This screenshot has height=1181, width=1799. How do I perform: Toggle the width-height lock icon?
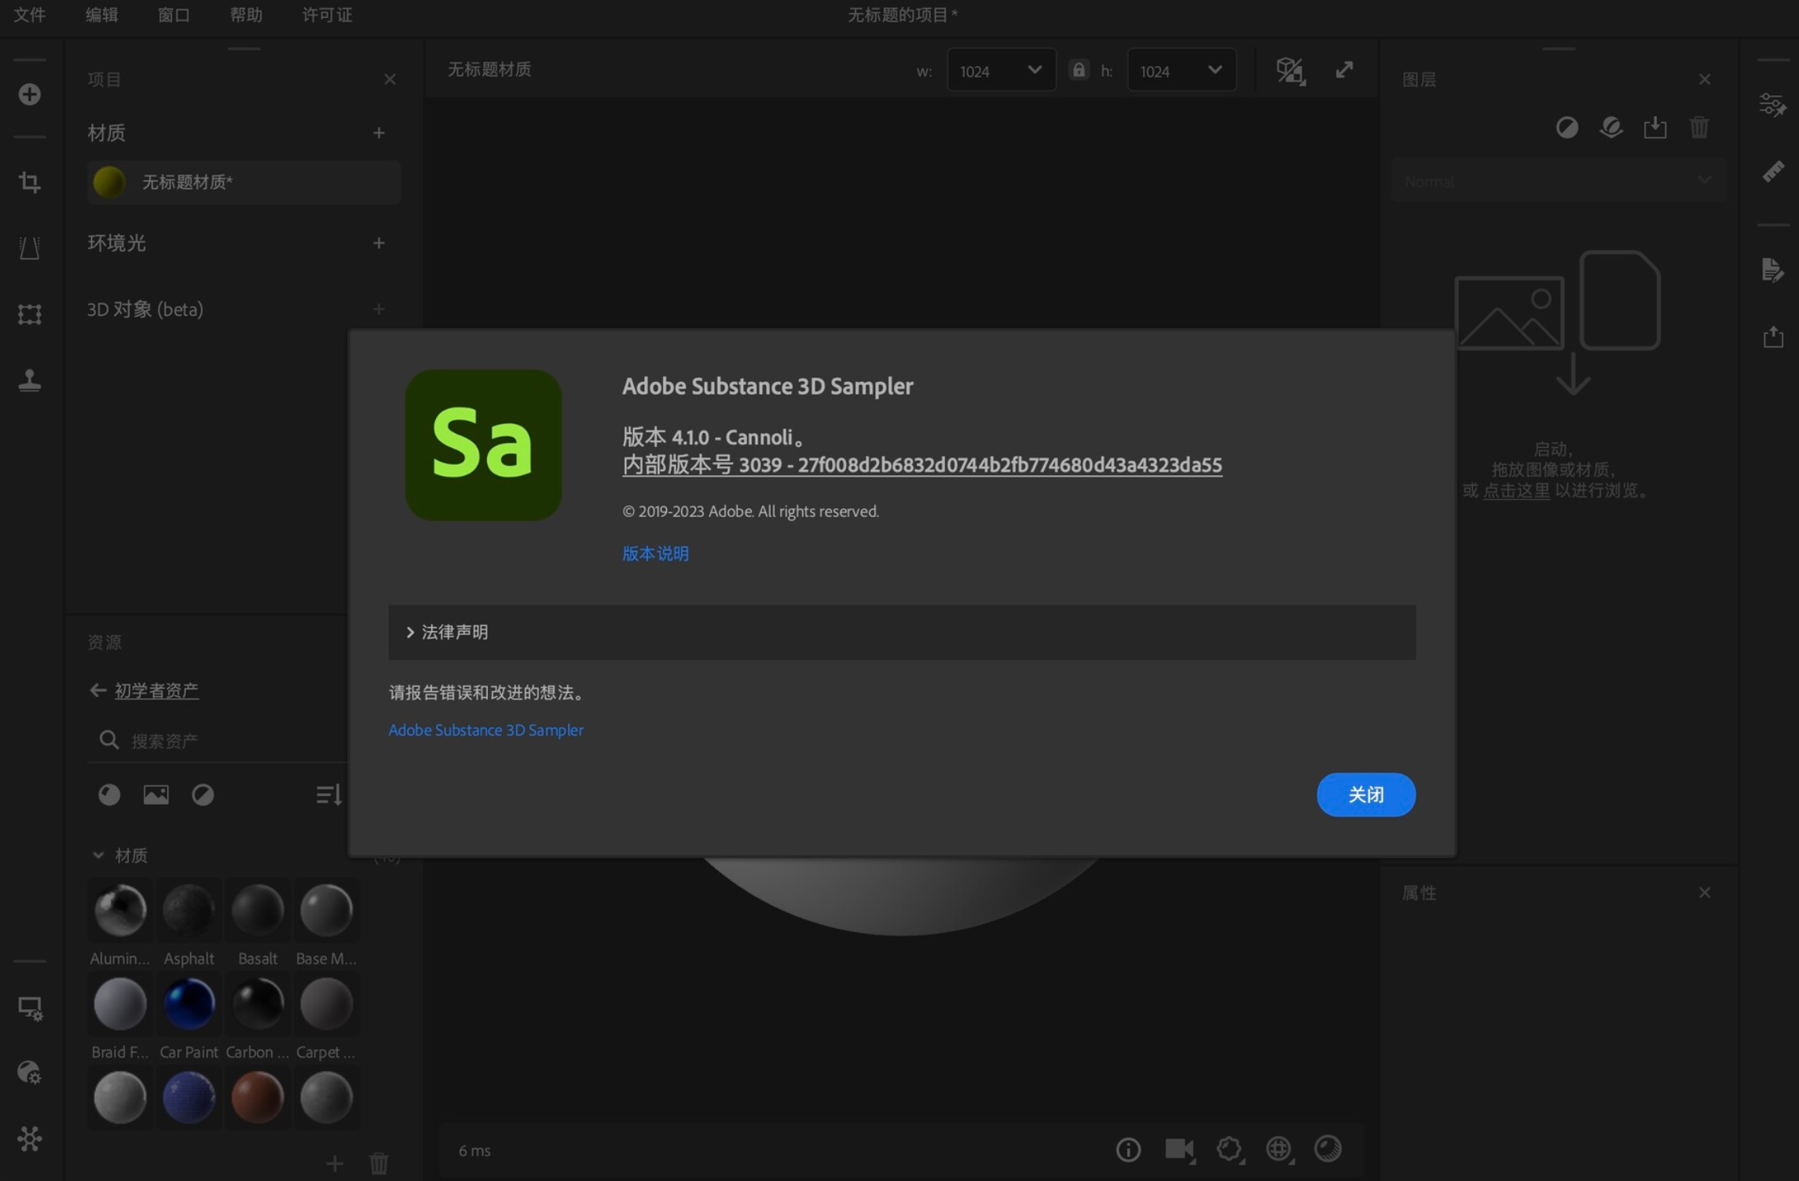pos(1079,70)
